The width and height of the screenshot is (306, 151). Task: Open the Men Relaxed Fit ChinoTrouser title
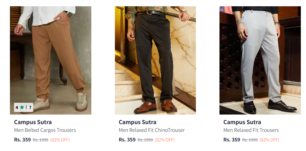152,130
